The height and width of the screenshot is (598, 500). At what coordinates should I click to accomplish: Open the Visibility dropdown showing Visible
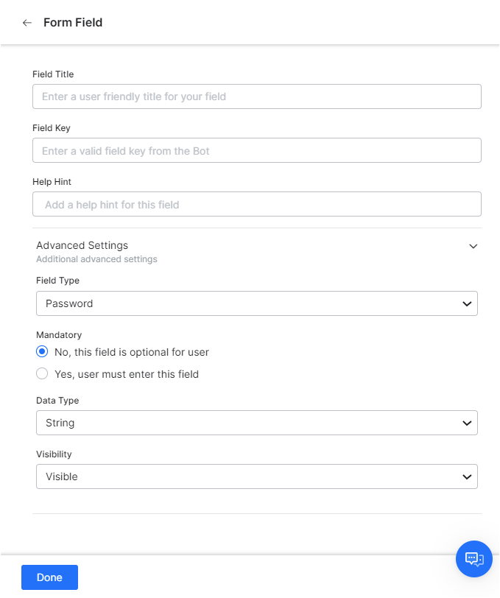[x=256, y=476]
